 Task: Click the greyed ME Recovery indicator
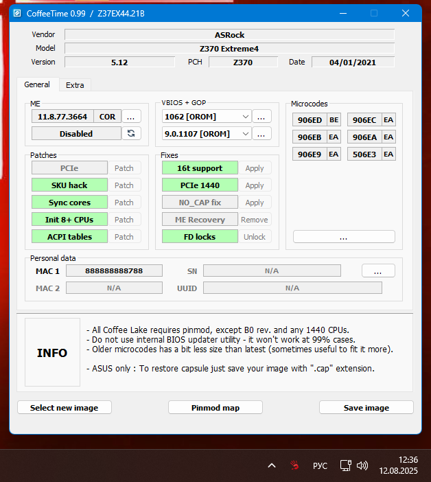tap(200, 220)
